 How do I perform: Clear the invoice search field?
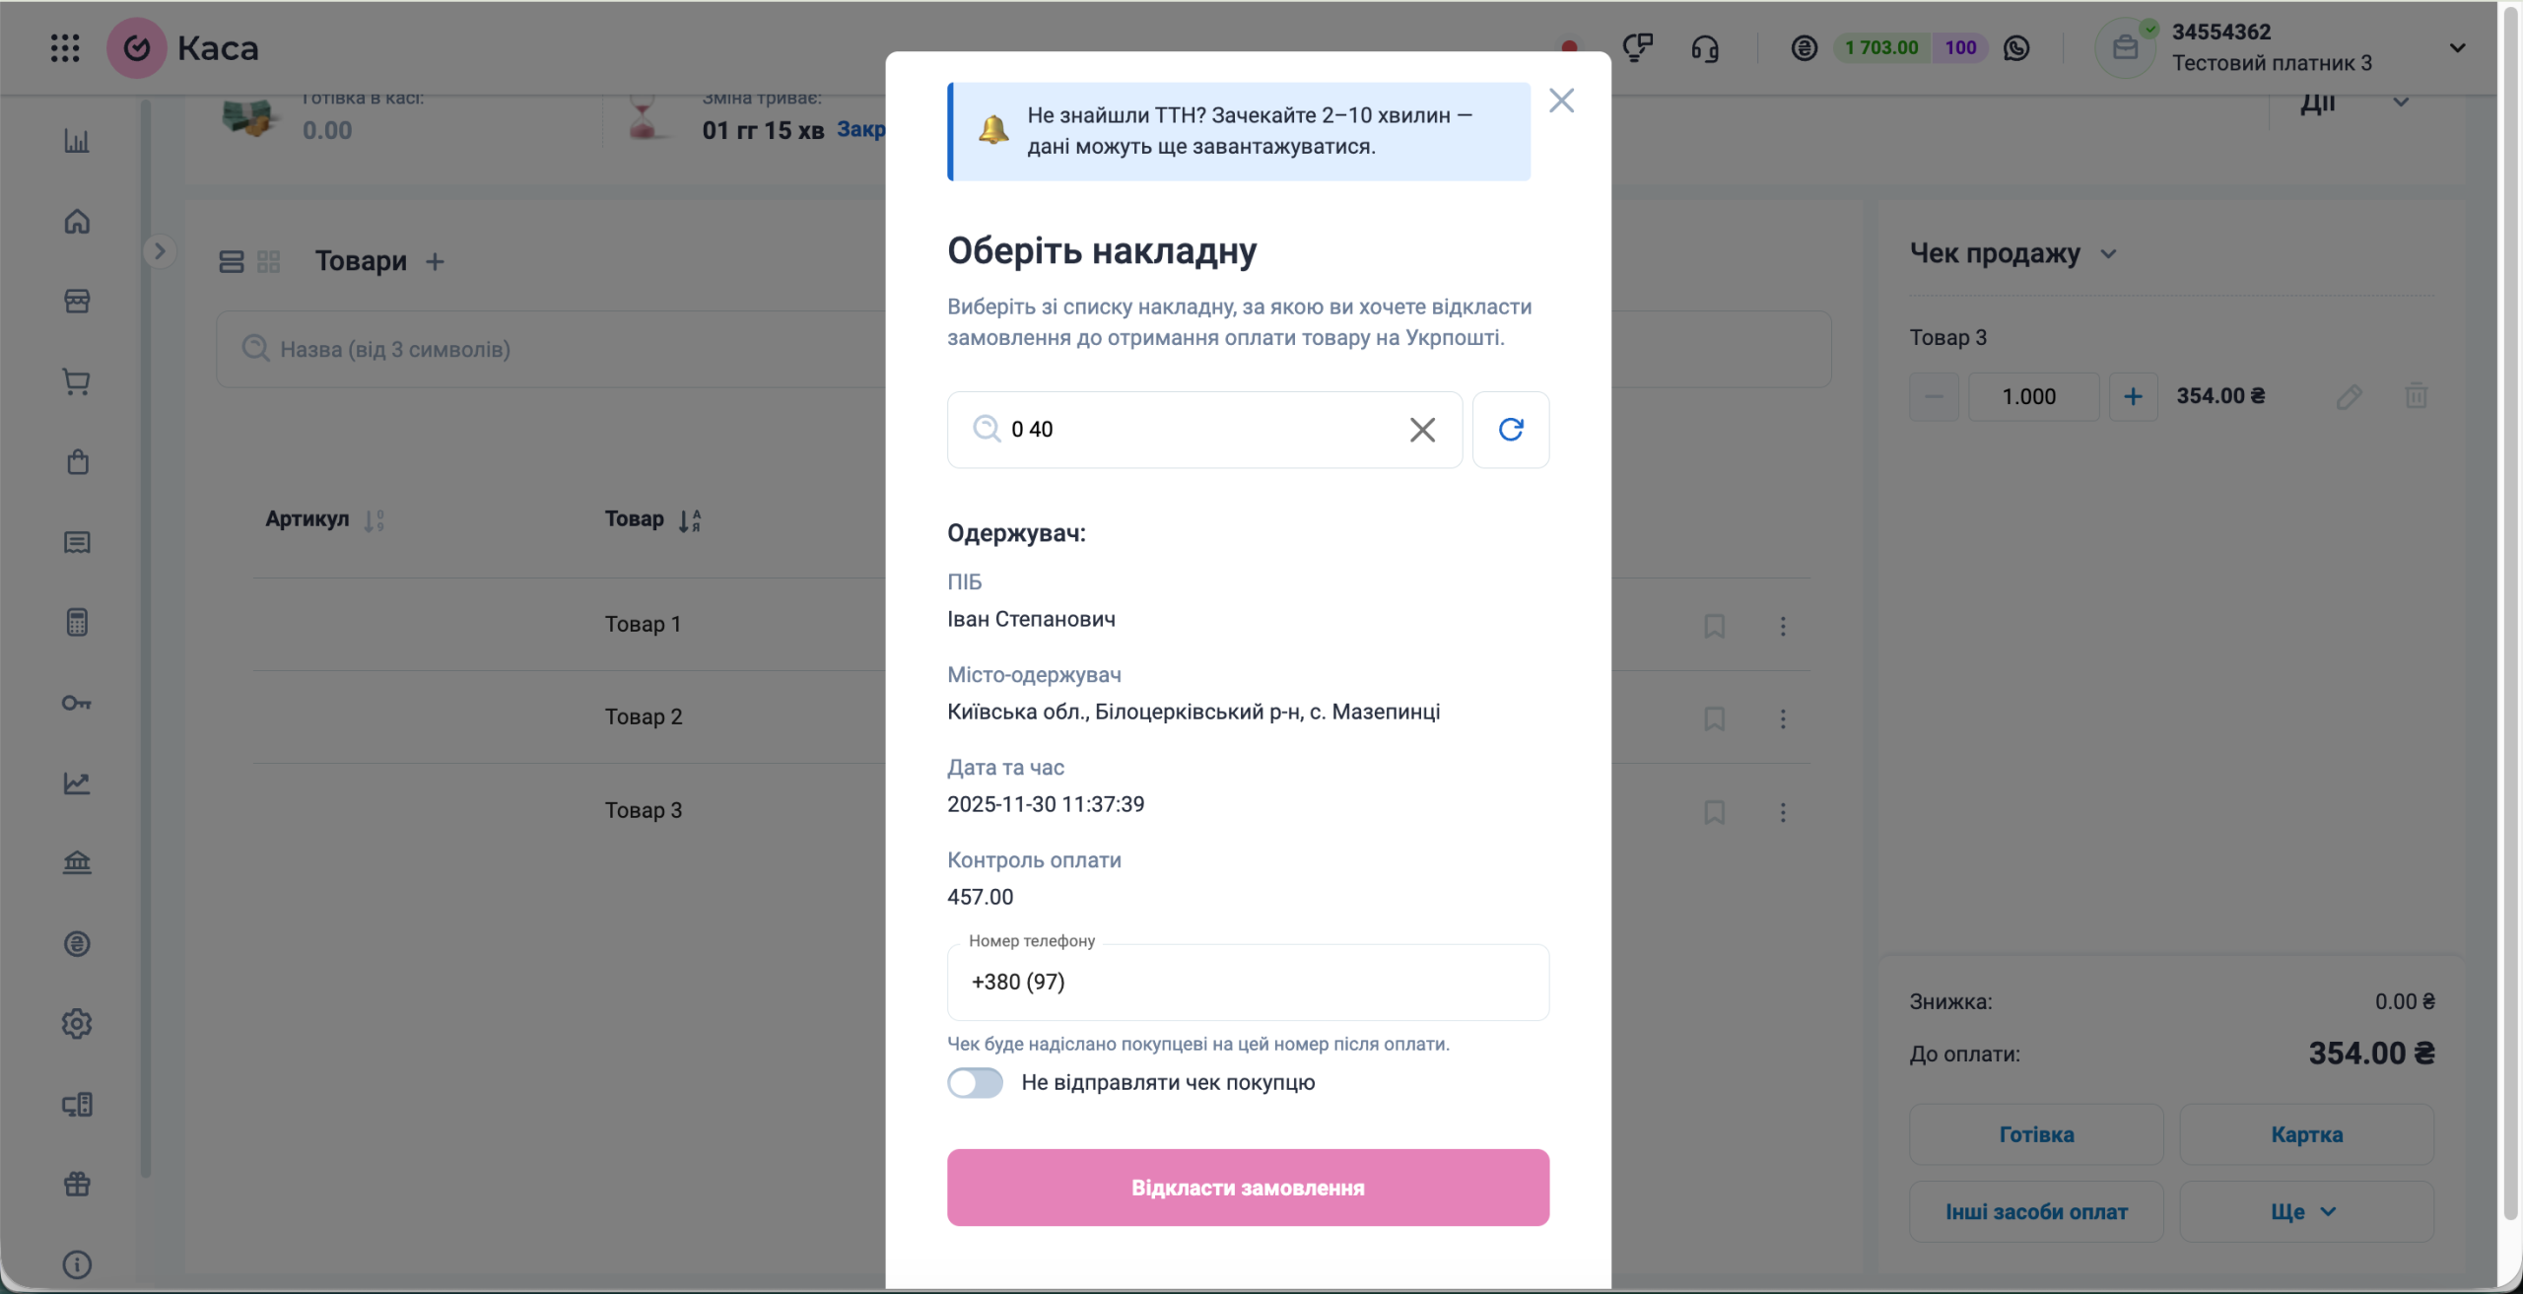pos(1421,430)
